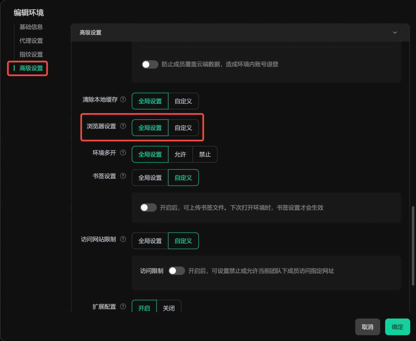This screenshot has height=341, width=416.
Task: Toggle 防止成员覆盖云端数据 switch
Action: [x=150, y=64]
